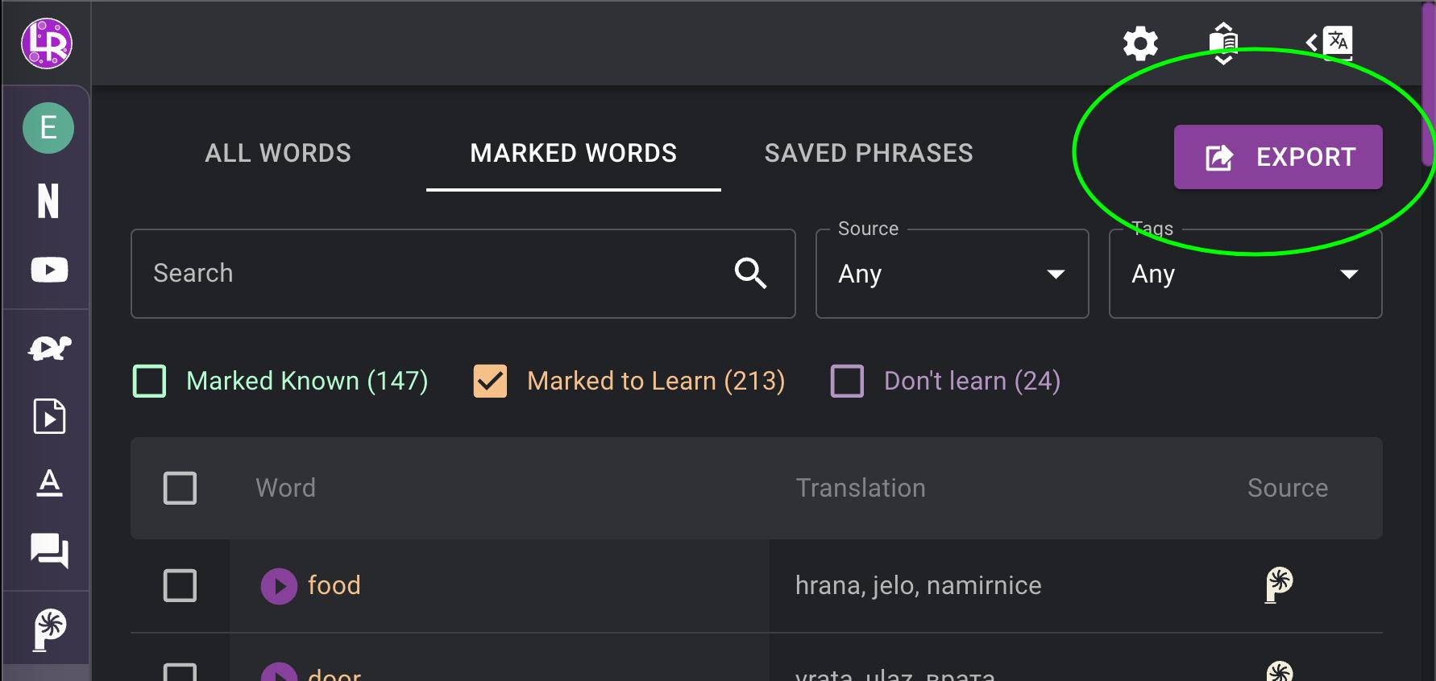Select the checkbox for the food row
The image size is (1436, 681).
pos(180,586)
